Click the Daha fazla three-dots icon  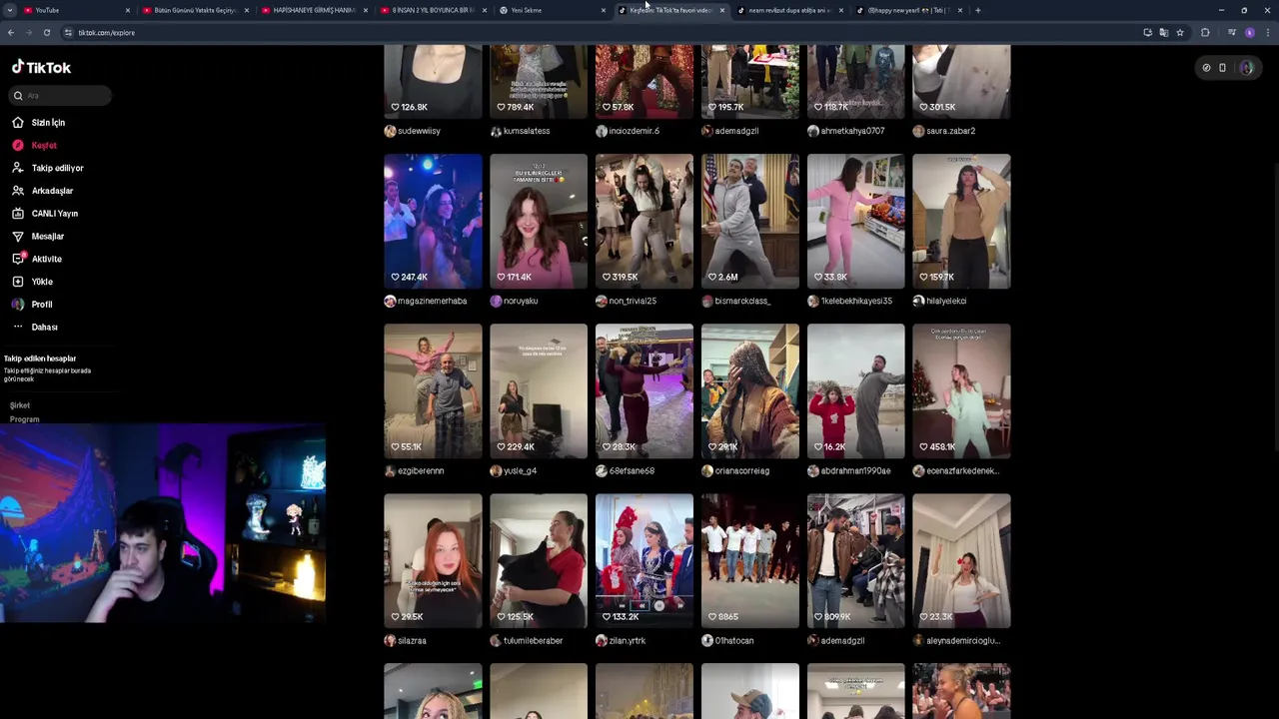pos(18,328)
